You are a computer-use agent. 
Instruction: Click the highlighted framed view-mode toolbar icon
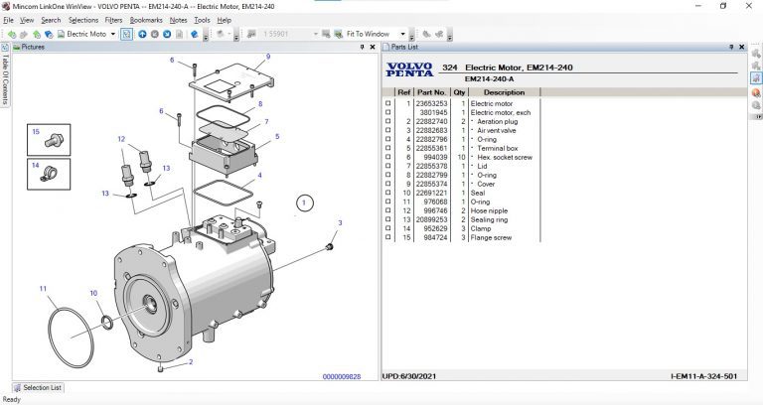click(x=126, y=34)
